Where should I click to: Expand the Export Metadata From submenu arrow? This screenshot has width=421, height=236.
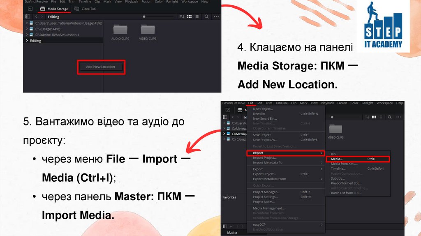click(322, 179)
